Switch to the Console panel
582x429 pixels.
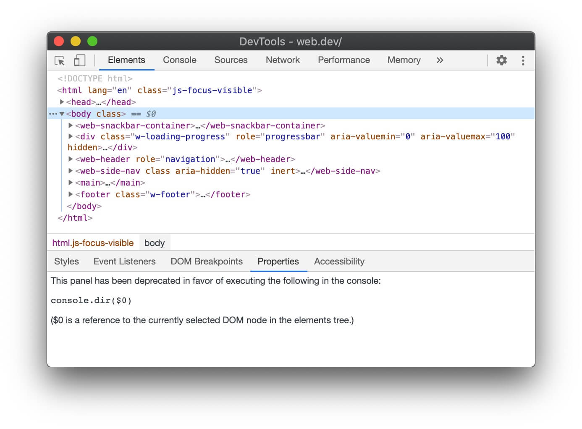pos(179,60)
